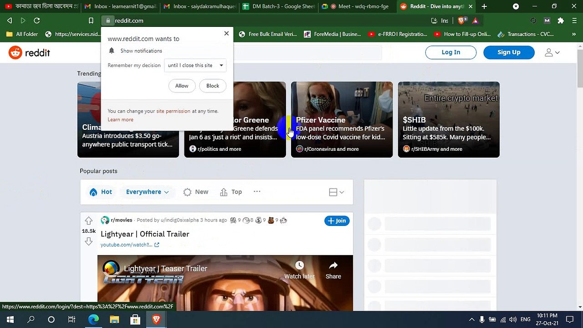Open the three-dots more sort options

pos(257,192)
